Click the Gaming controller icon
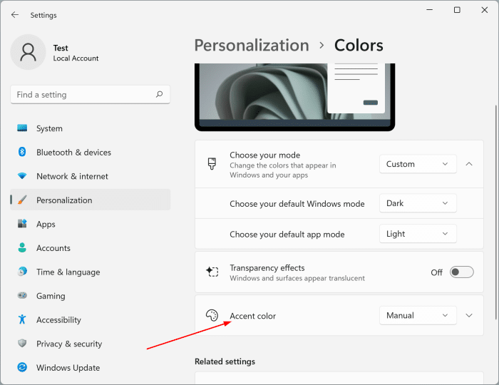499x385 pixels. coord(22,295)
